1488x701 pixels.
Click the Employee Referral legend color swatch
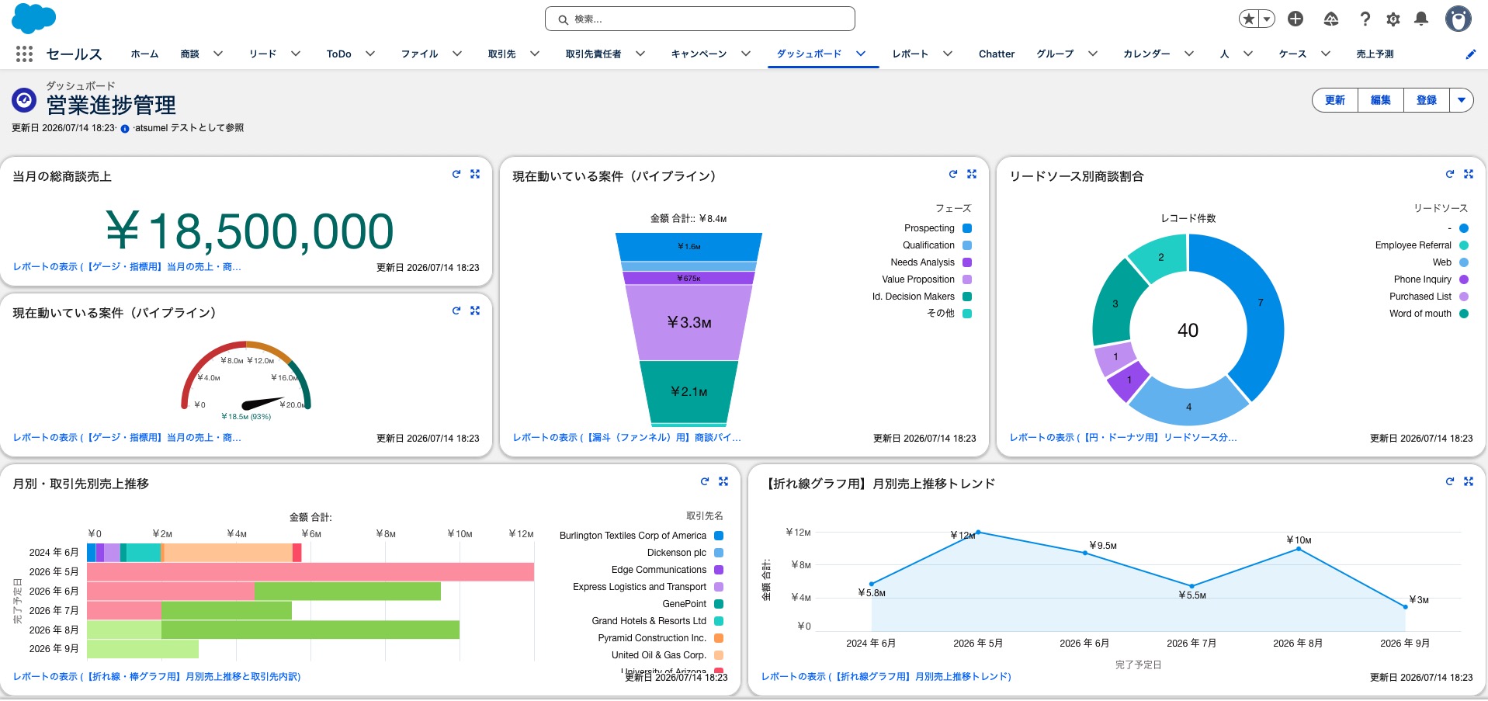click(1464, 245)
